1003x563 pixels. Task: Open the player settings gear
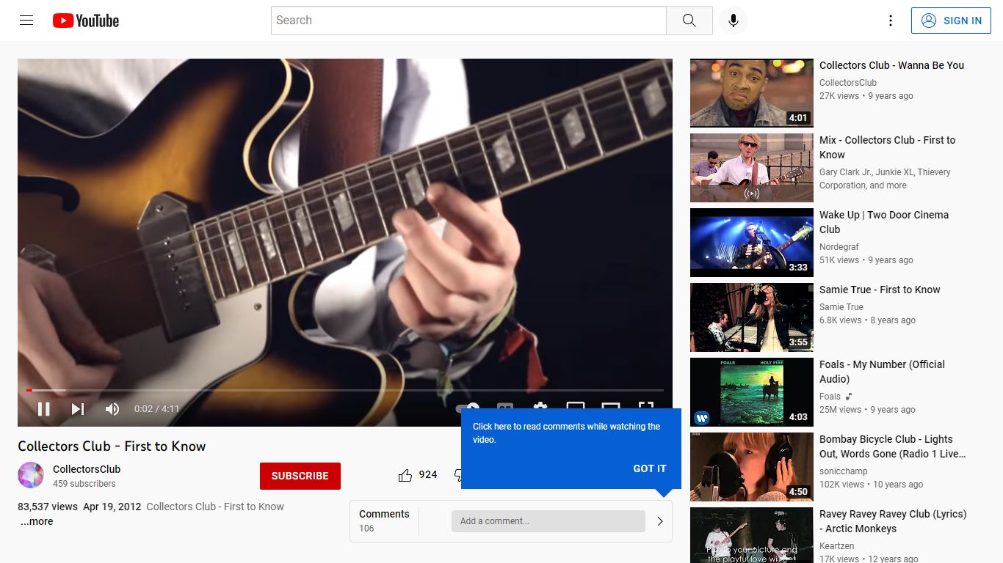click(x=540, y=408)
